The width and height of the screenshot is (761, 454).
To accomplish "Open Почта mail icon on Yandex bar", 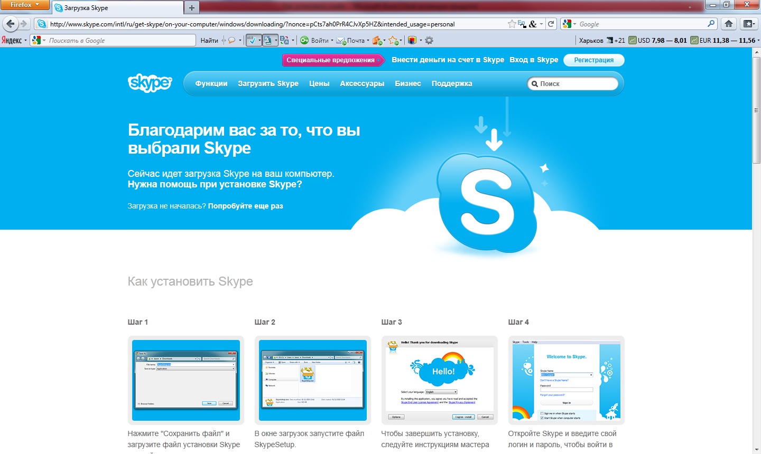I will point(341,41).
